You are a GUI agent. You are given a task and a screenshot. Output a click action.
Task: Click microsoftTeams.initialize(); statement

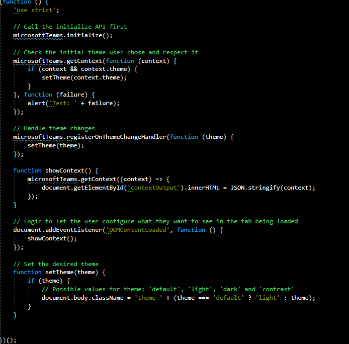[63, 35]
